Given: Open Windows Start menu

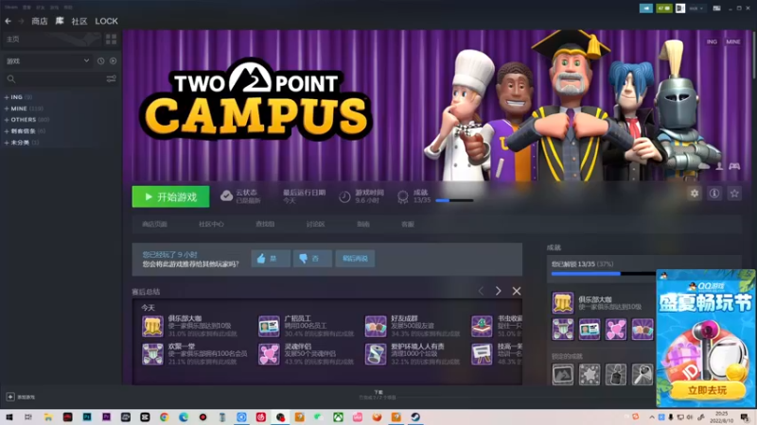Looking at the screenshot, I should click(x=9, y=416).
